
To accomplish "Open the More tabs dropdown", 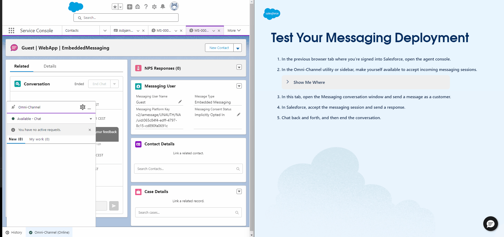I will [x=233, y=30].
